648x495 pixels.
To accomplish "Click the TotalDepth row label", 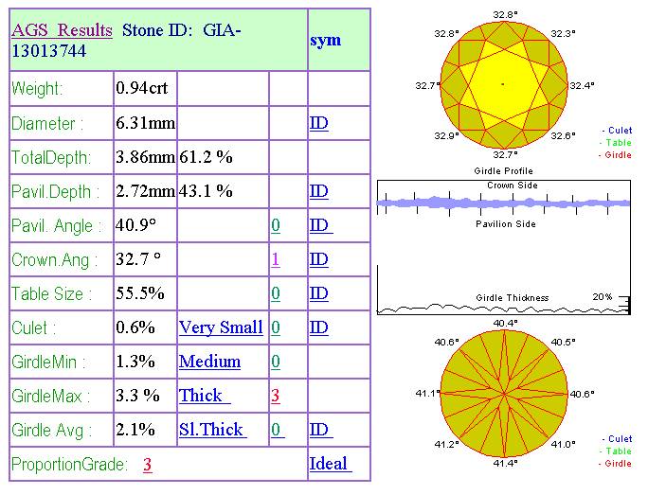I will (51, 158).
